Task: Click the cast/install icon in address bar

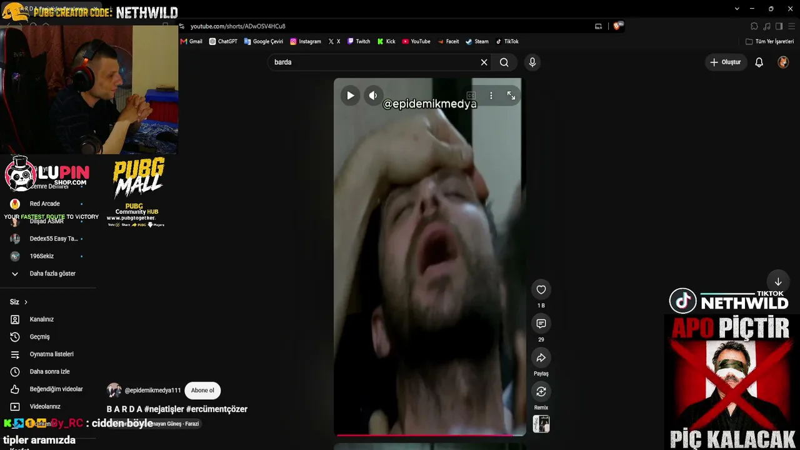Action: 598,26
